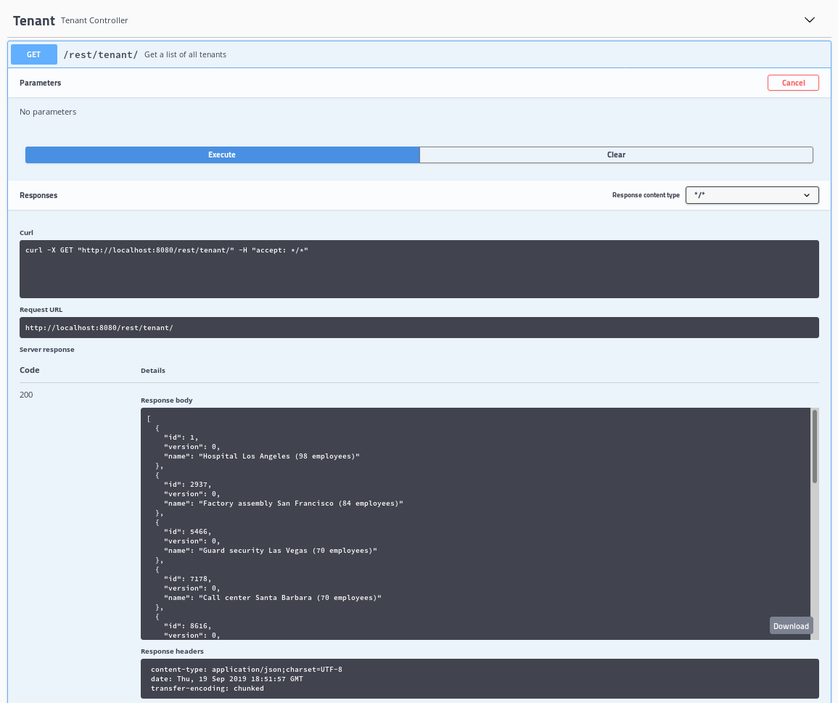Click the Responses section heading
This screenshot has width=838, height=703.
point(38,195)
